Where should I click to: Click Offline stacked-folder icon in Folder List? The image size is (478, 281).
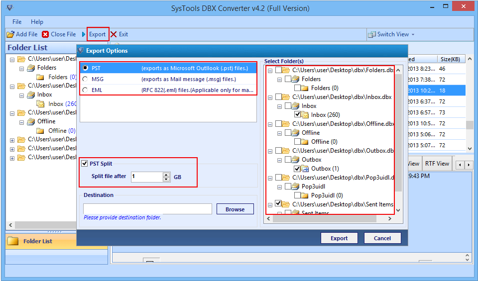point(31,121)
